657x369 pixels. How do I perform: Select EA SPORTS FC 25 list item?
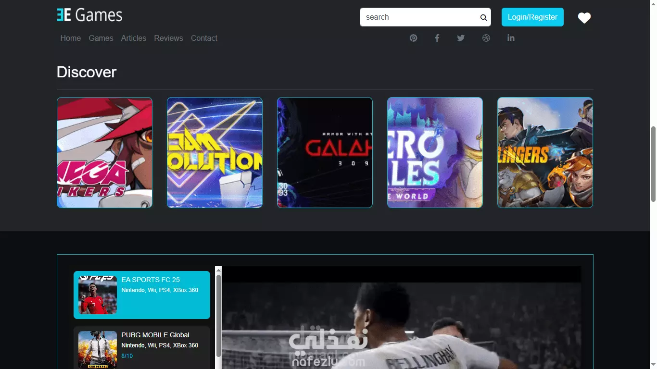142,295
